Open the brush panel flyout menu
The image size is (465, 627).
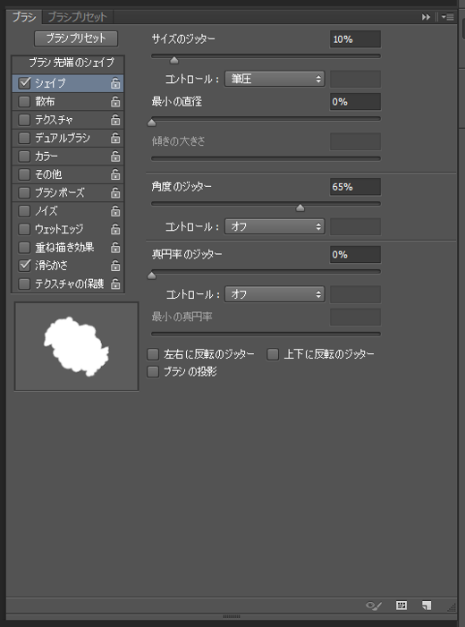click(447, 17)
